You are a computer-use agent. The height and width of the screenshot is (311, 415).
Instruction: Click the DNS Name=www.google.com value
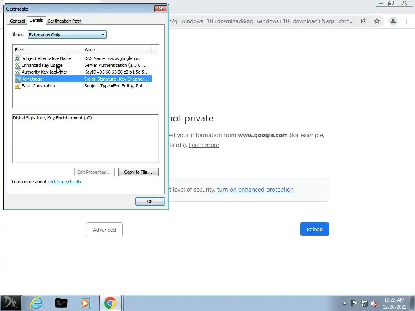click(x=113, y=58)
